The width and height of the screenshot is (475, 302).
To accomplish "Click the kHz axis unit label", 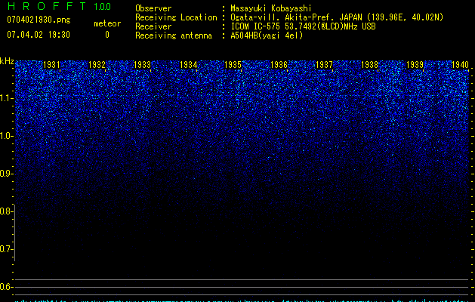I will [x=7, y=61].
